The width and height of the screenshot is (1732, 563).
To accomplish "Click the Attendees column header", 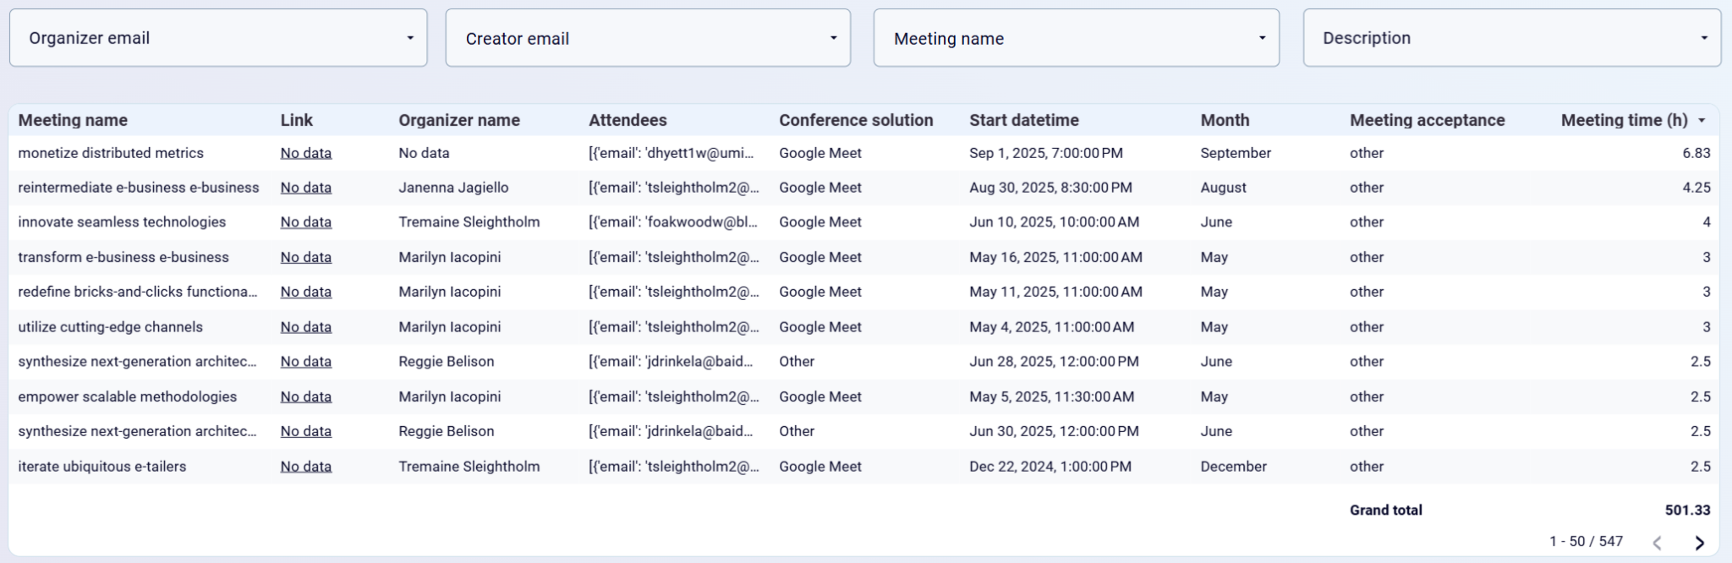I will pyautogui.click(x=628, y=120).
